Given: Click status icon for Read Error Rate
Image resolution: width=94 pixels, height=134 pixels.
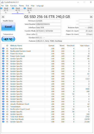Looking at the screenshot, I should [3, 48].
